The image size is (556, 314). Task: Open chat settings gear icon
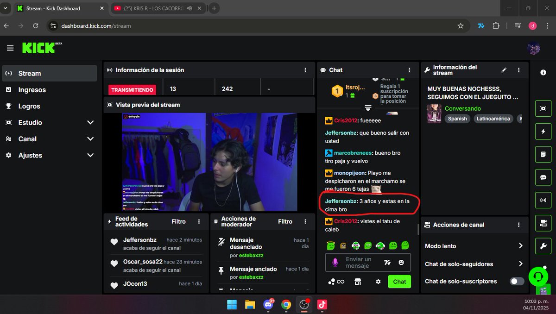pos(378,282)
